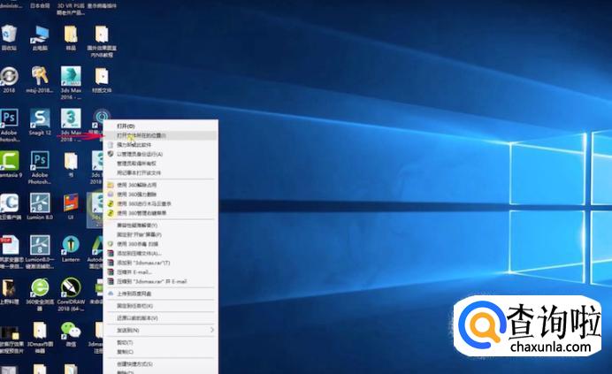Choose compatibility troubleshooting (Y) menu entry
The image size is (612, 374).
(160, 225)
